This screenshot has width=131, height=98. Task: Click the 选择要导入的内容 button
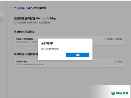(x=114, y=39)
